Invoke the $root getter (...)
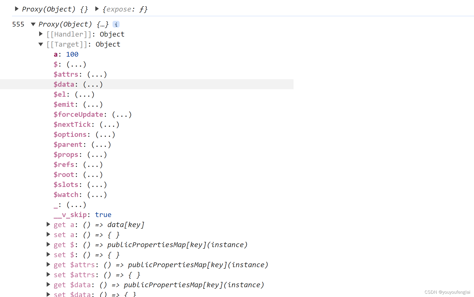The height and width of the screenshot is (297, 474). pos(93,175)
